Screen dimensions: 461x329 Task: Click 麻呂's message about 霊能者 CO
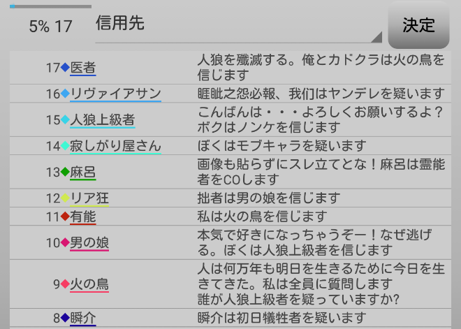[x=320, y=172]
